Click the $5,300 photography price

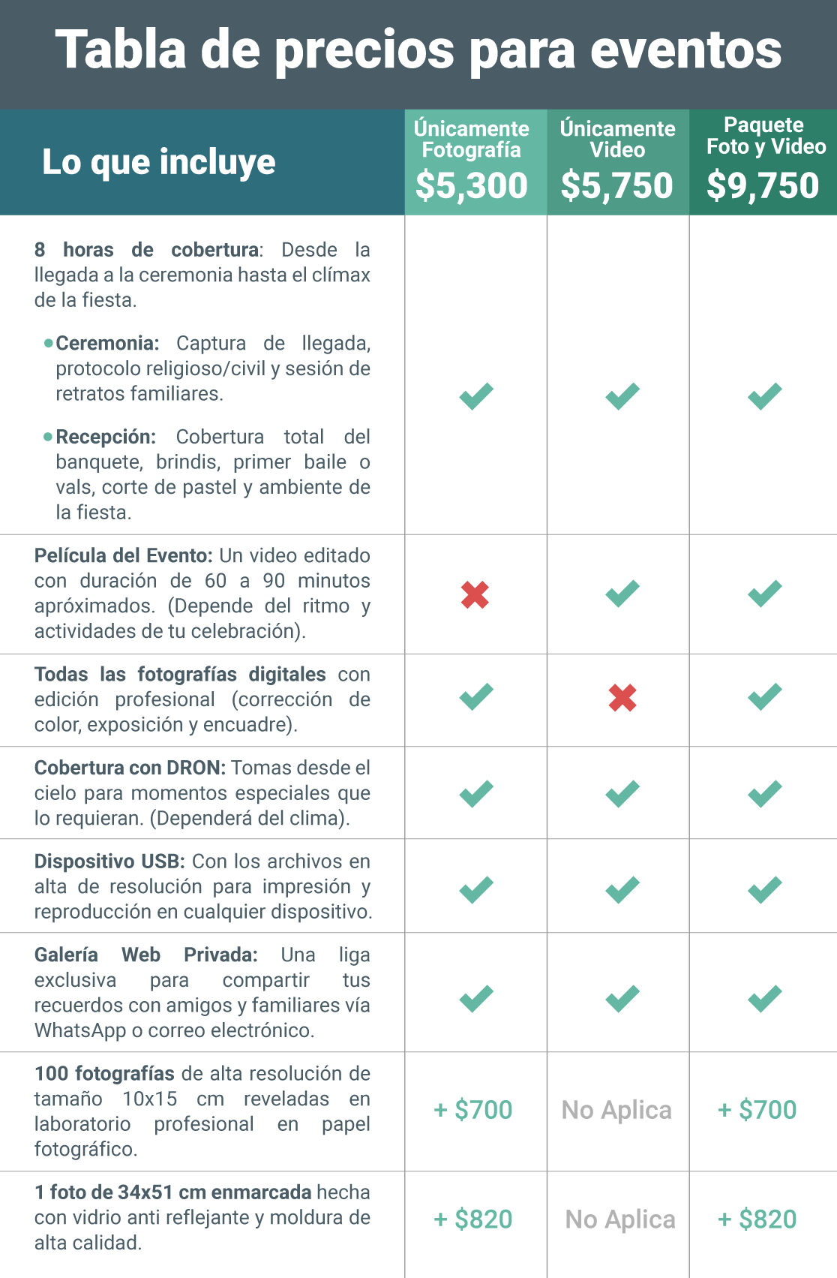472,185
